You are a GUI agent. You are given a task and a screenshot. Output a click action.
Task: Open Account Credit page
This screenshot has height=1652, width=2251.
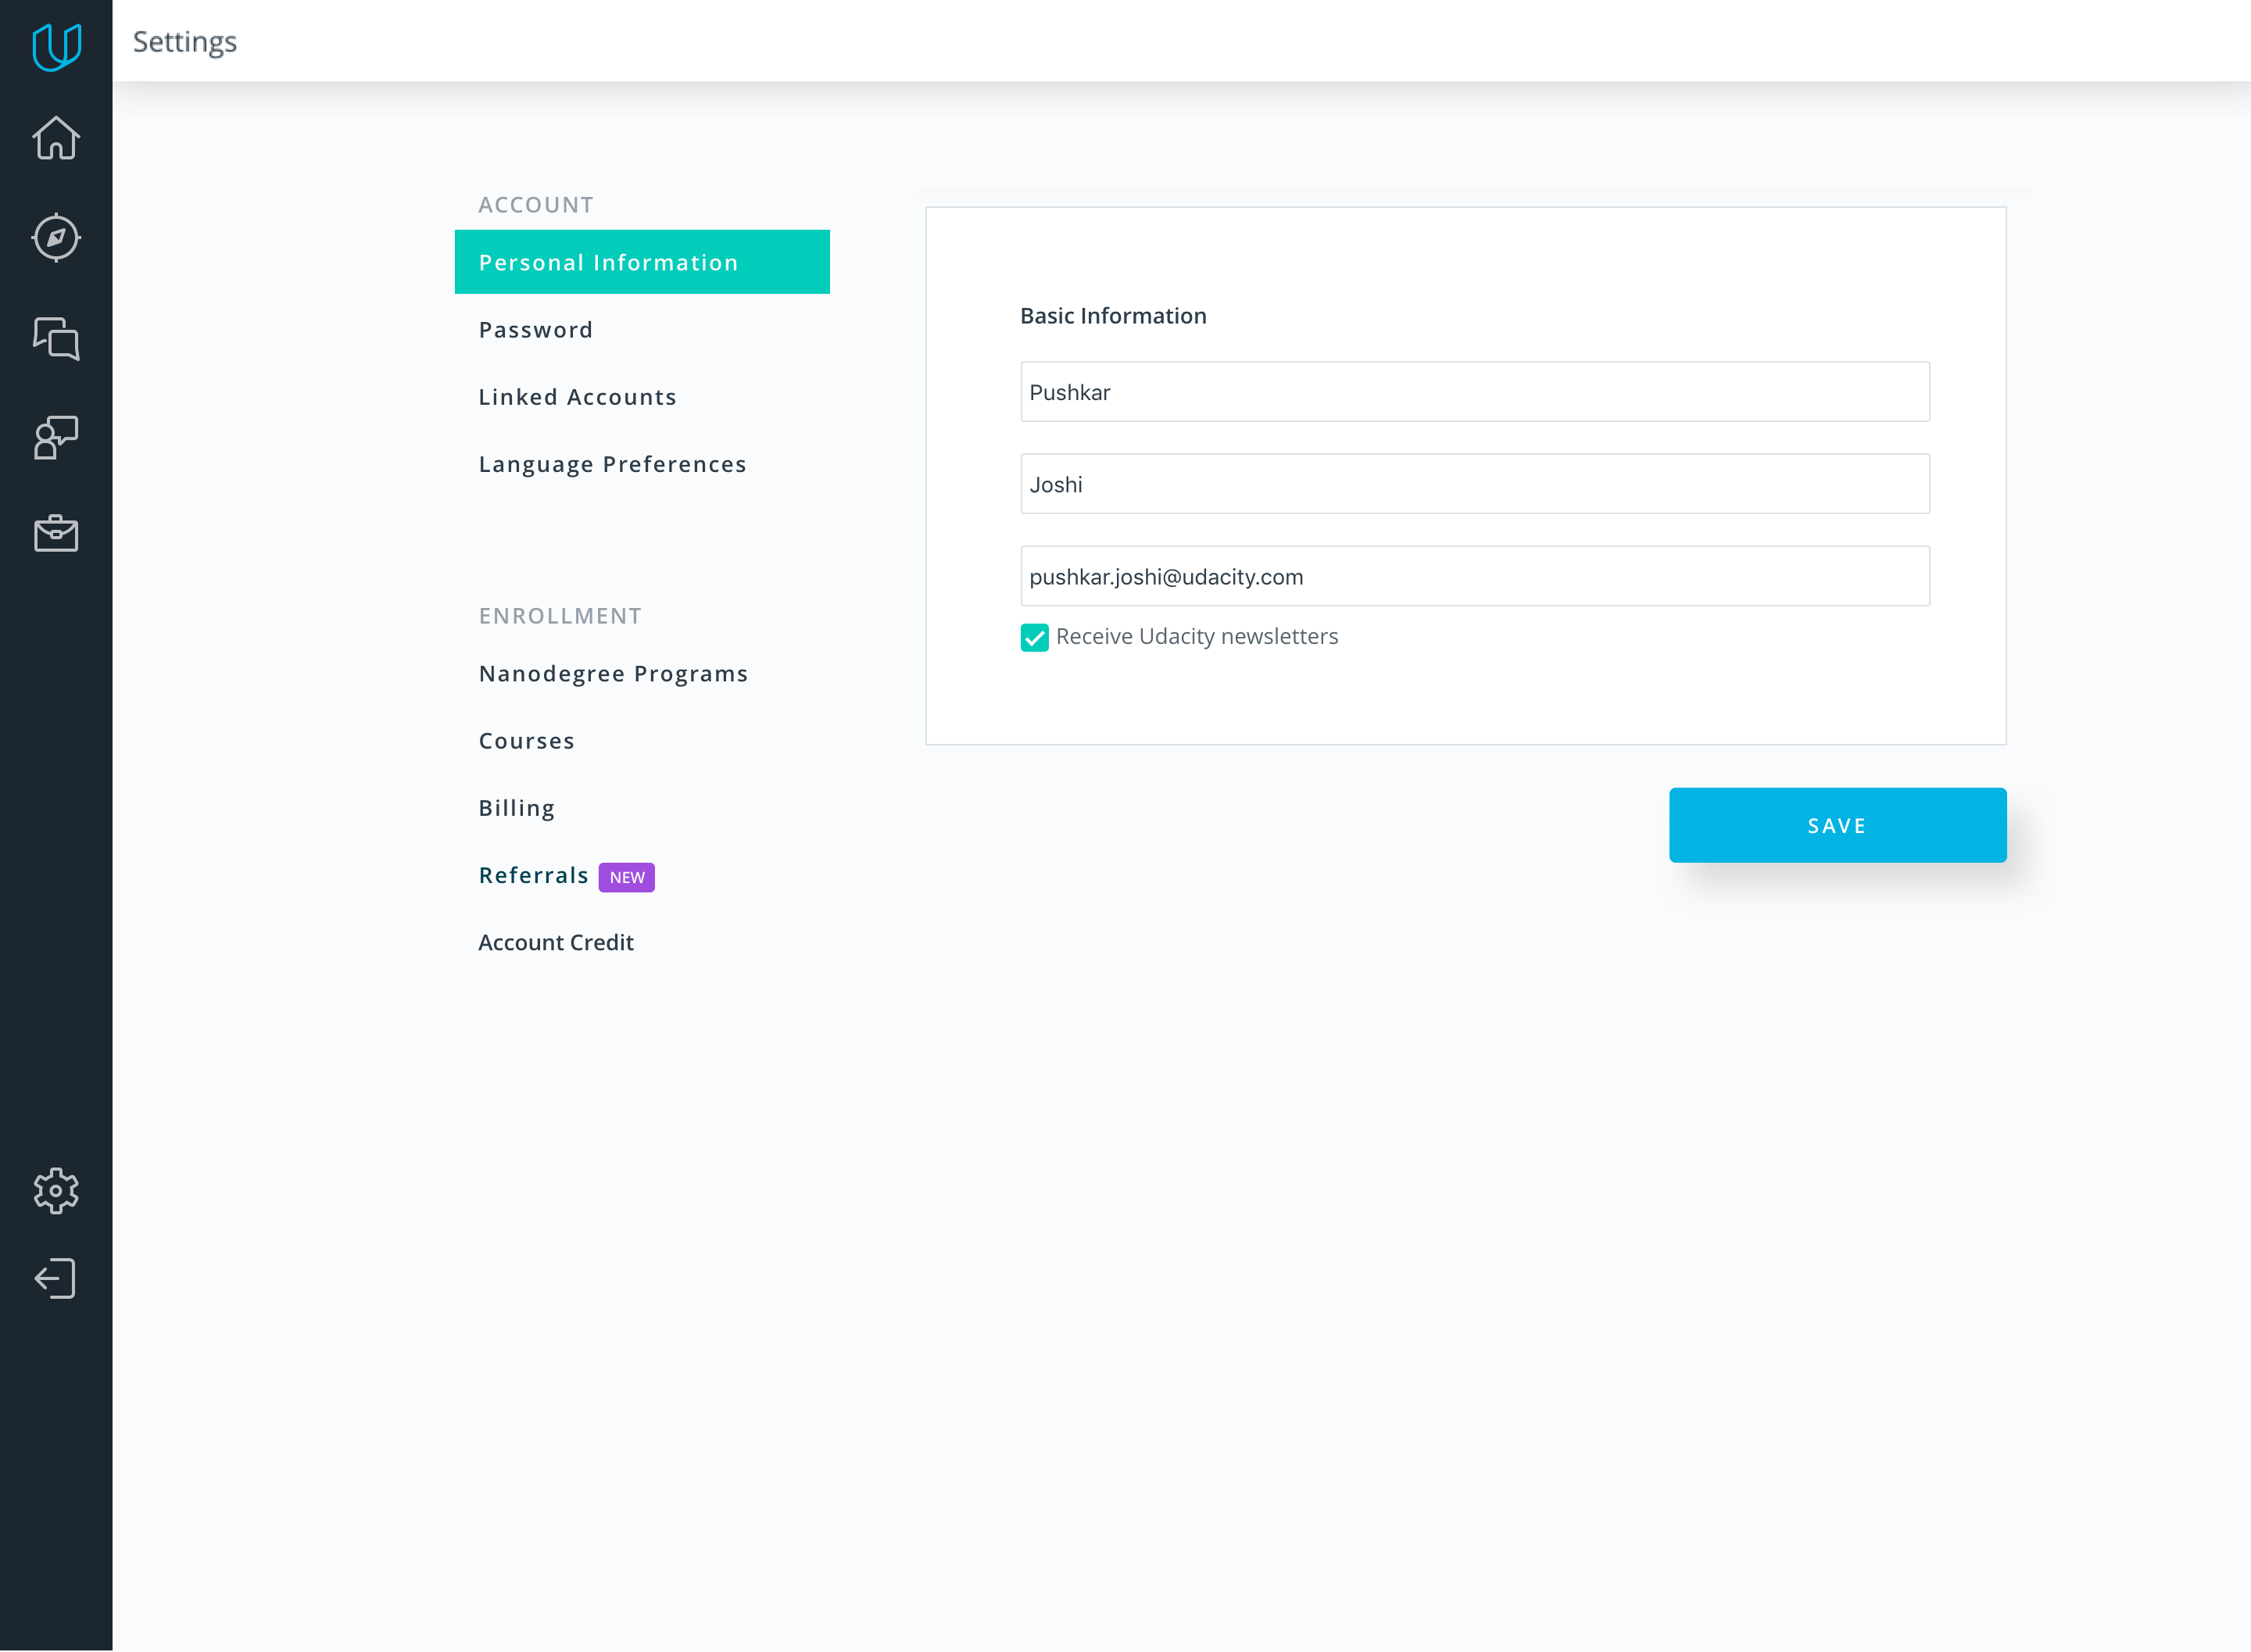click(556, 942)
